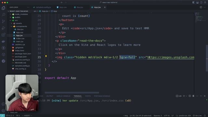
Task: Split the terminal panel
Action: pos(190,96)
